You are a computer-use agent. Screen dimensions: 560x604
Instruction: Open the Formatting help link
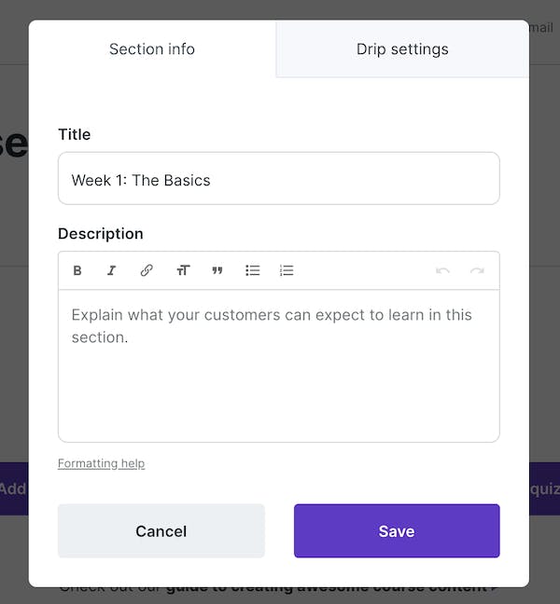(102, 463)
